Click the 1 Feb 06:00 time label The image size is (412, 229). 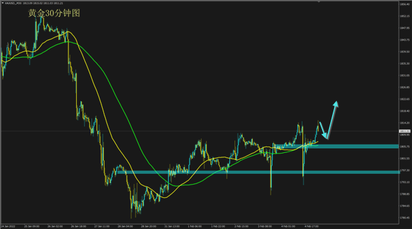point(195,226)
